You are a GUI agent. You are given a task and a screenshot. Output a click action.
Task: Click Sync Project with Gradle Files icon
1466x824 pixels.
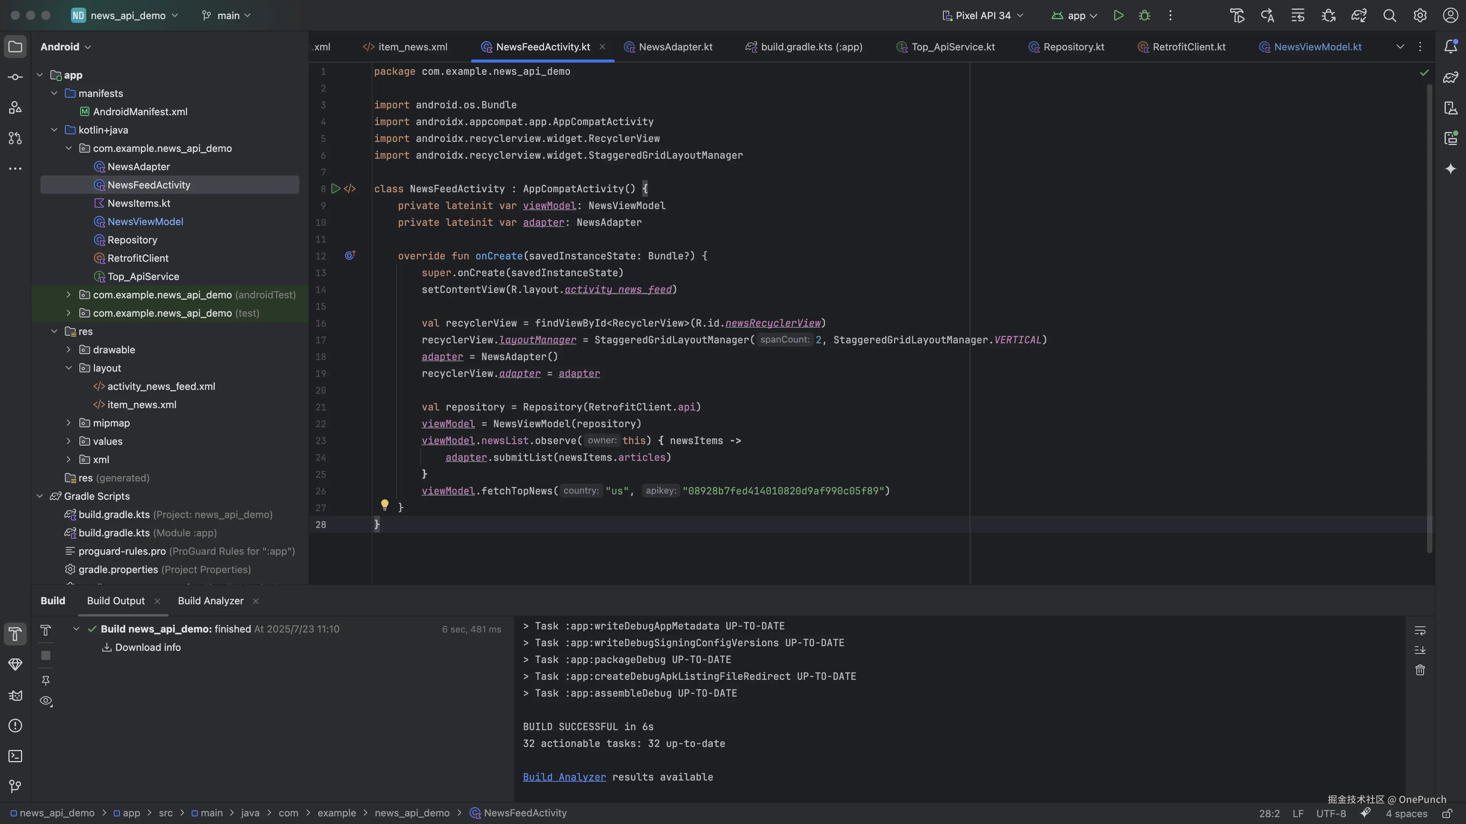(1359, 15)
